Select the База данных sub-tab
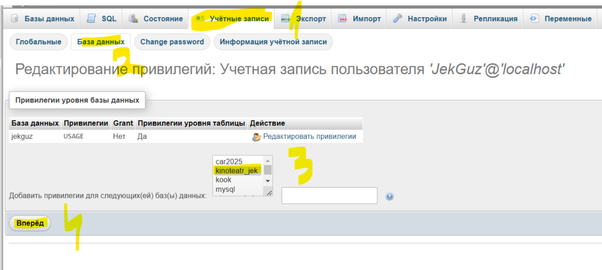 [x=101, y=42]
